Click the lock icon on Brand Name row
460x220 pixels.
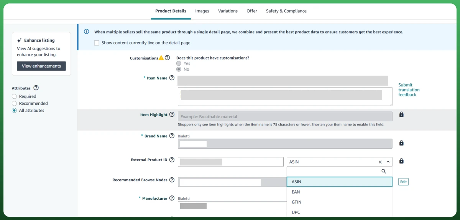pos(401,143)
